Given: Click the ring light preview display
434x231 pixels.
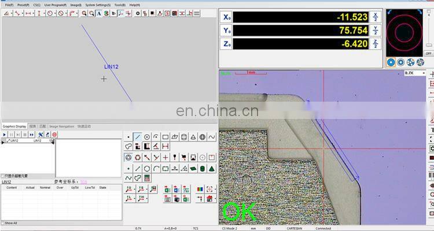Looking at the screenshot, I should pos(404,32).
